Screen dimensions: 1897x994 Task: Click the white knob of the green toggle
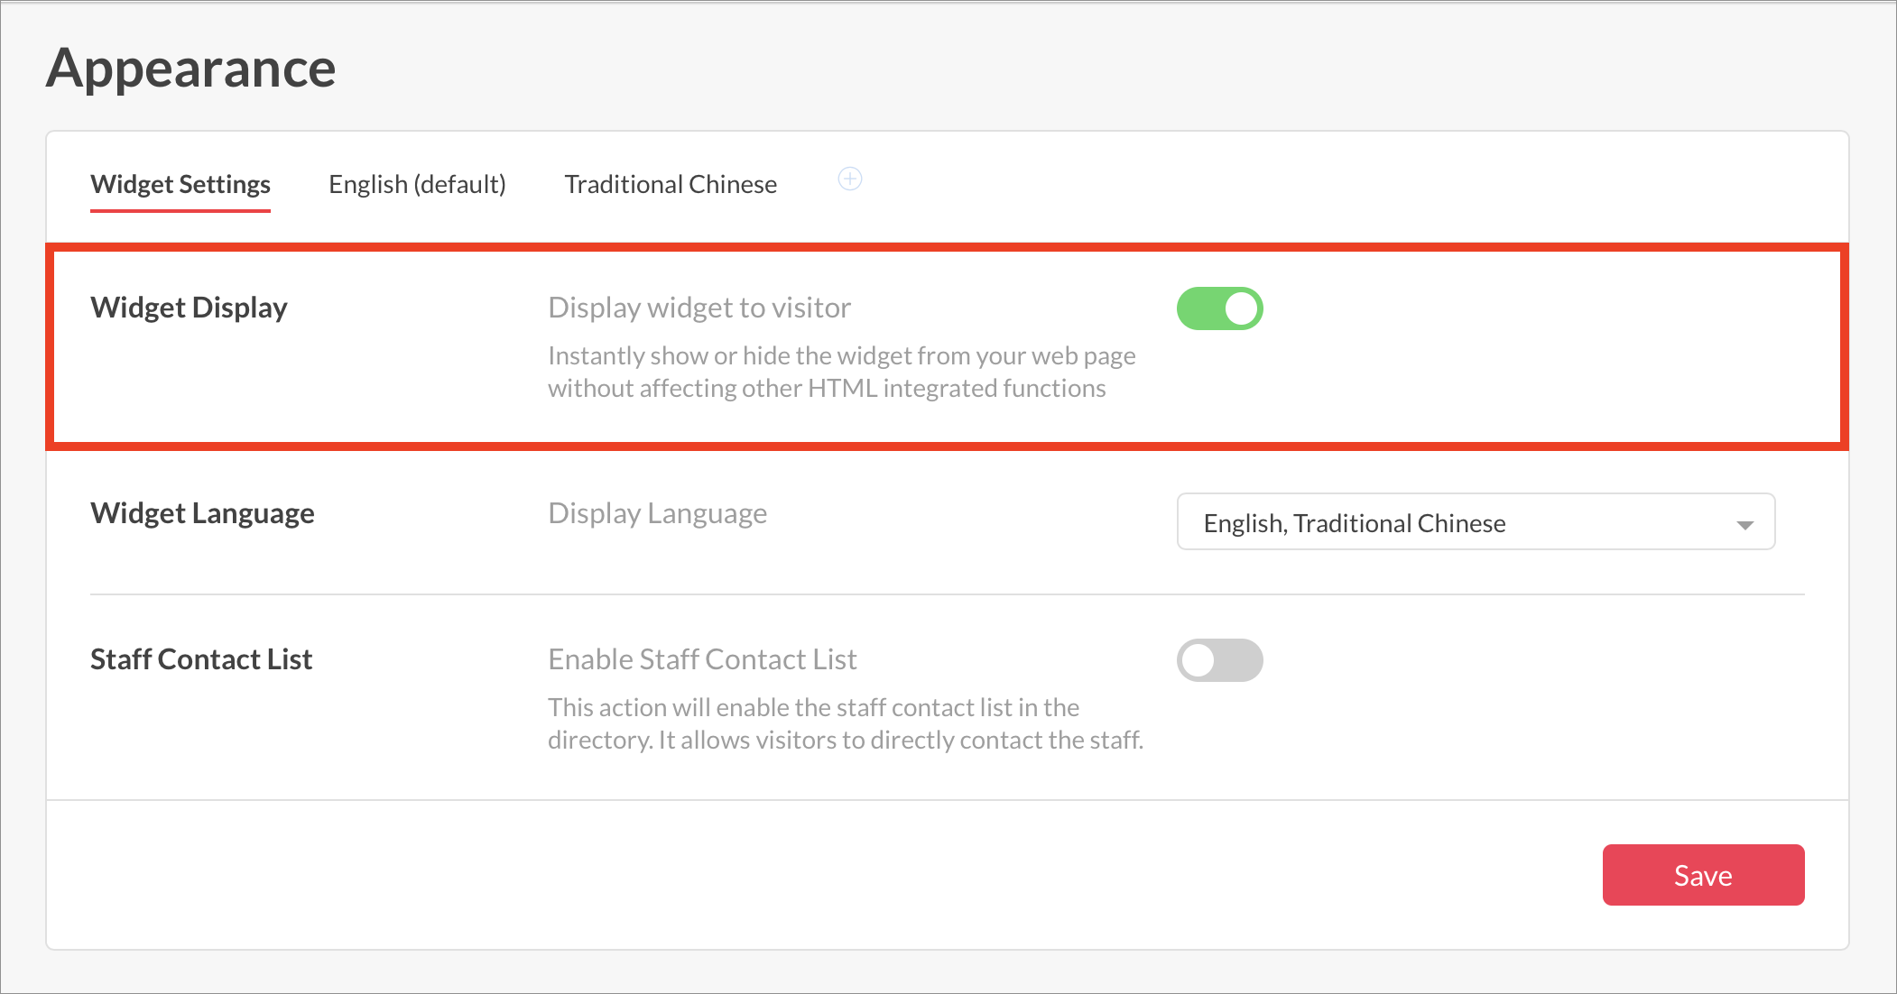(x=1241, y=308)
